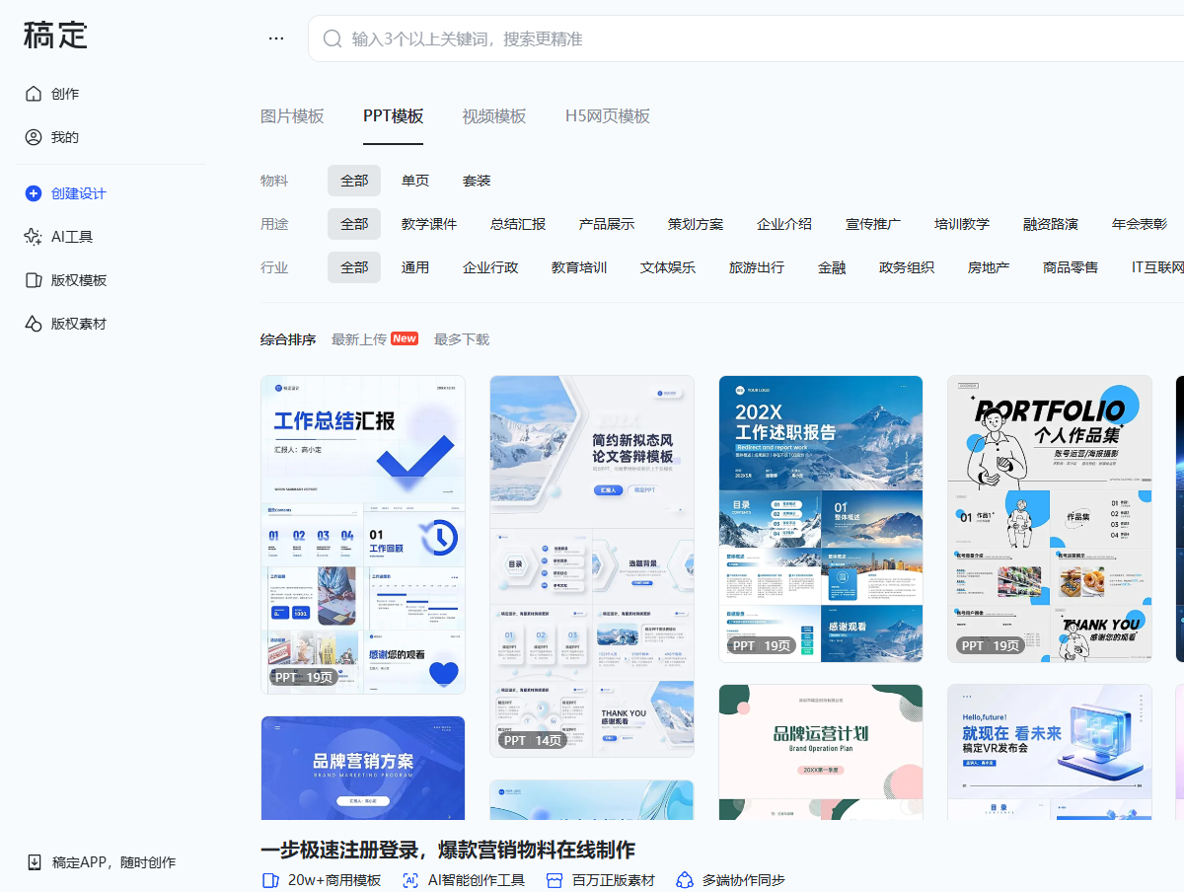Screen dimensions: 1184x892
Task: Switch to H5网页模板 tab
Action: 608,116
